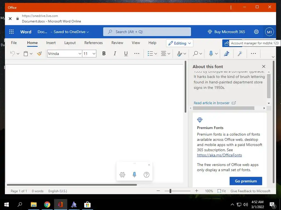Expand the Paste options dropdown arrow
The width and height of the screenshot is (281, 210).
[x=31, y=54]
